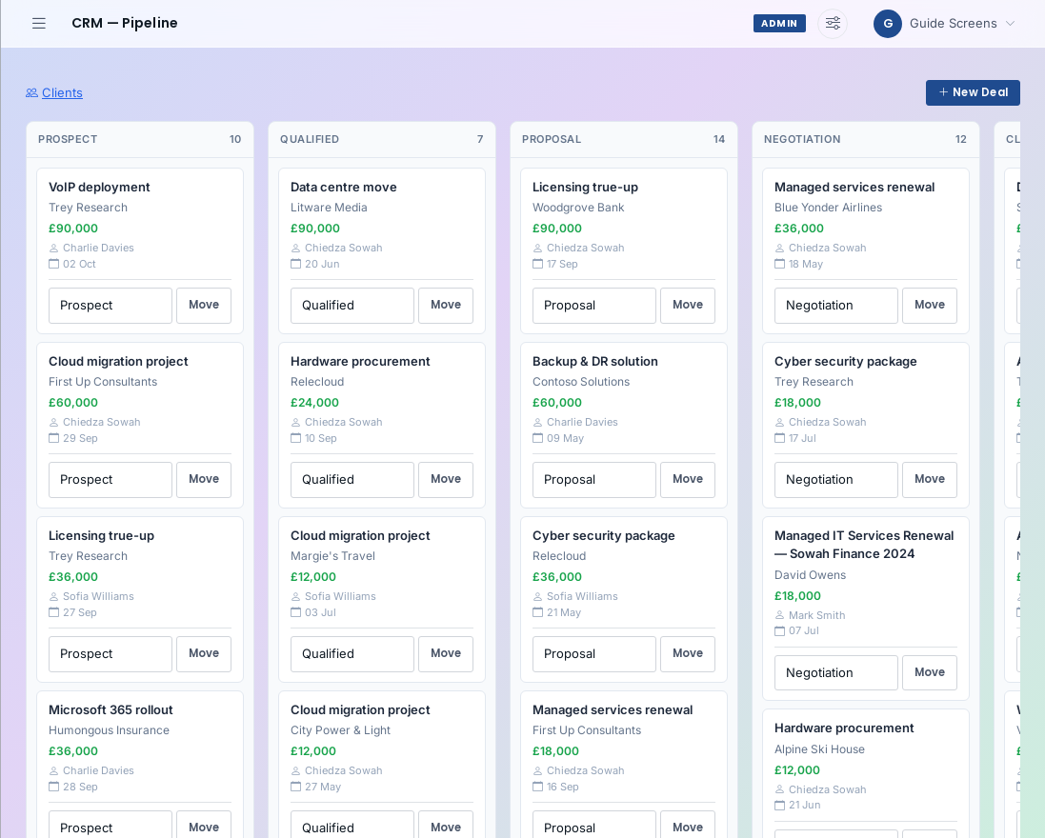
Task: Open the hamburger navigation menu
Action: [x=39, y=23]
